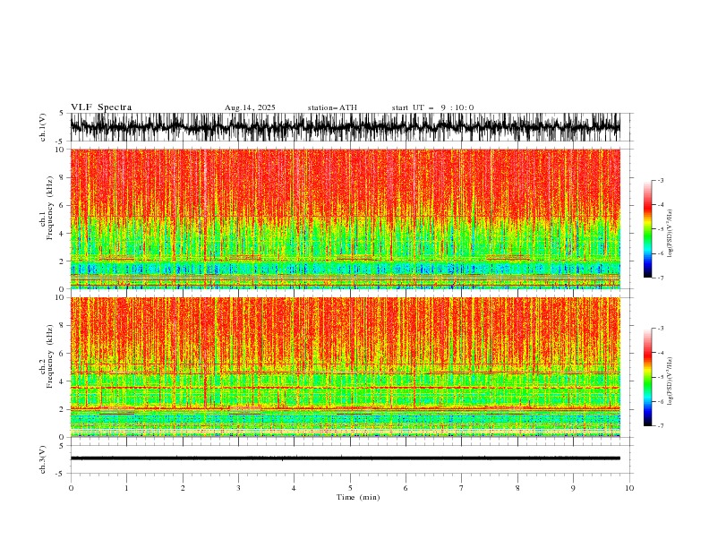Click the time axis tick label "10"
The width and height of the screenshot is (709, 548).
tap(629, 488)
